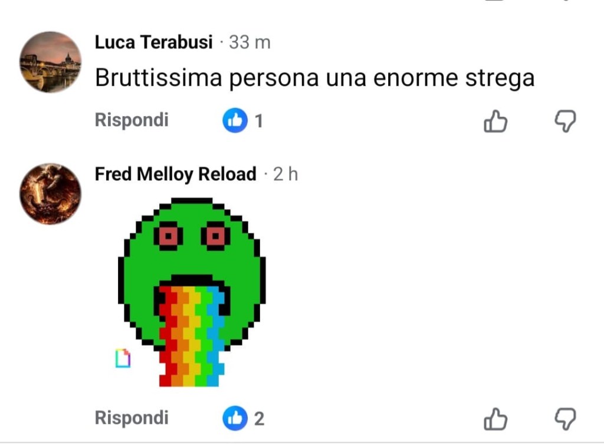The image size is (604, 445).
Task: Open the green rainbow-vomit pixel sticker
Action: (192, 292)
